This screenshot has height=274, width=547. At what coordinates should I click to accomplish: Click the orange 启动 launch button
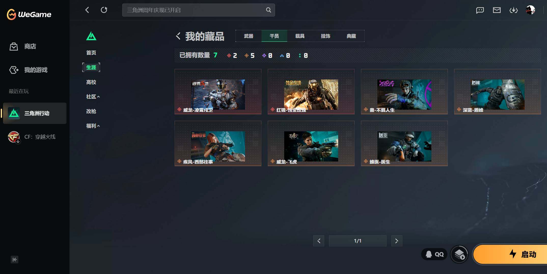click(510, 254)
